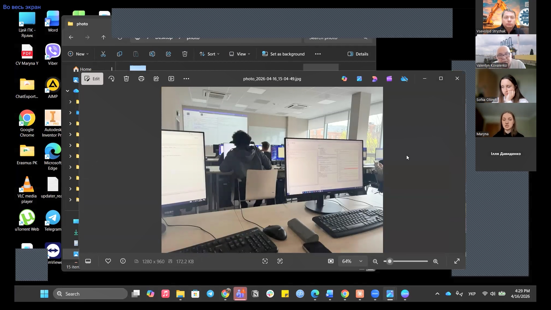The image size is (551, 310).
Task: Click the zoom in magnifier icon
Action: click(436, 261)
